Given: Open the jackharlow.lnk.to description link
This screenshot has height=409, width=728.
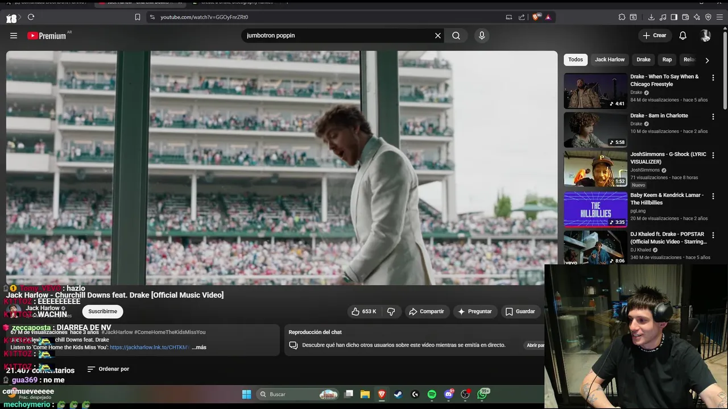Looking at the screenshot, I should click(149, 347).
